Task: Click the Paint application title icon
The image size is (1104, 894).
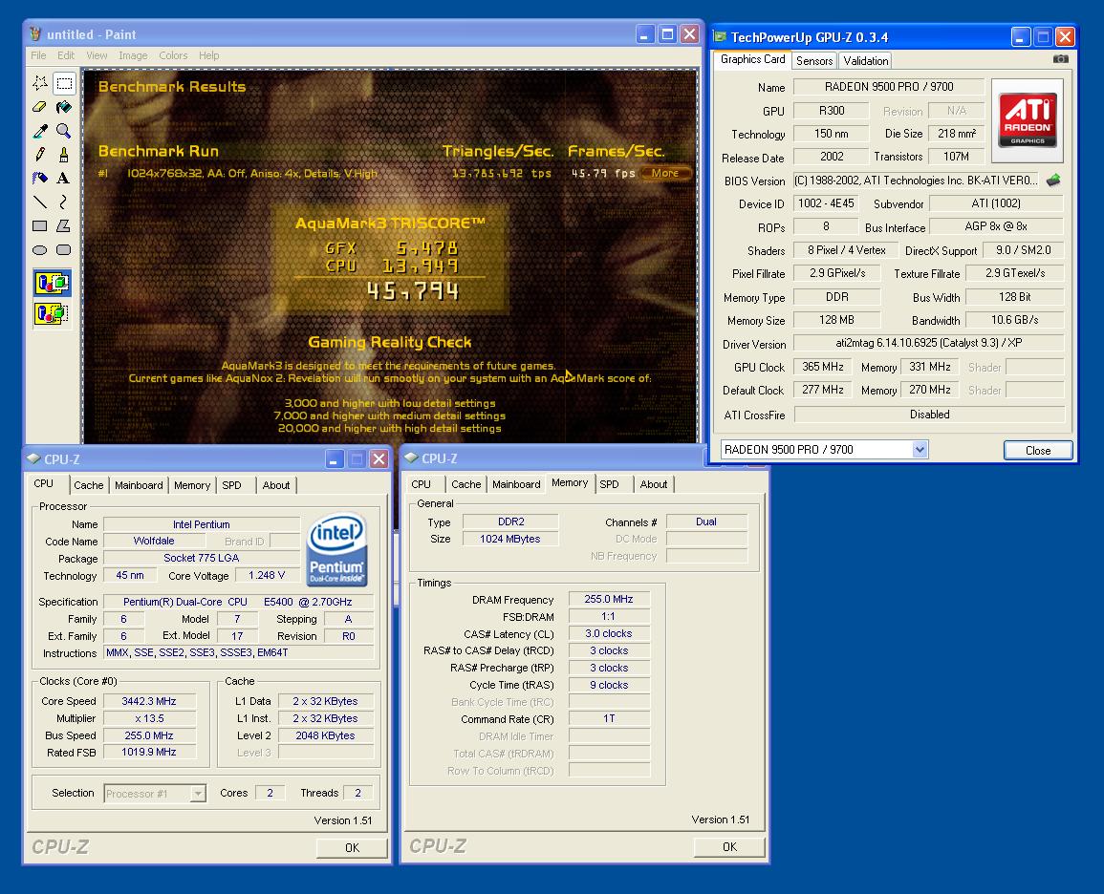Action: pyautogui.click(x=36, y=33)
